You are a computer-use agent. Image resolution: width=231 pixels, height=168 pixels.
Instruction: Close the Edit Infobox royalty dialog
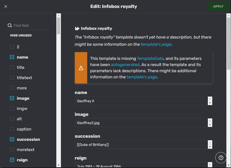tap(6, 6)
